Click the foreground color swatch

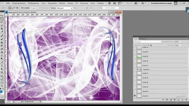coord(1,92)
